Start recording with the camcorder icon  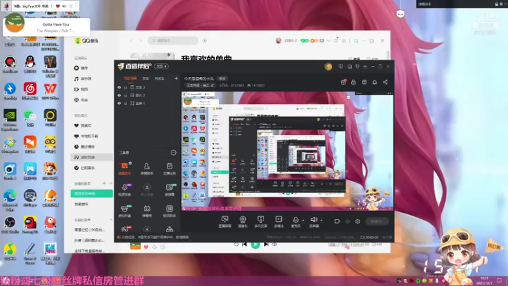[x=337, y=221]
